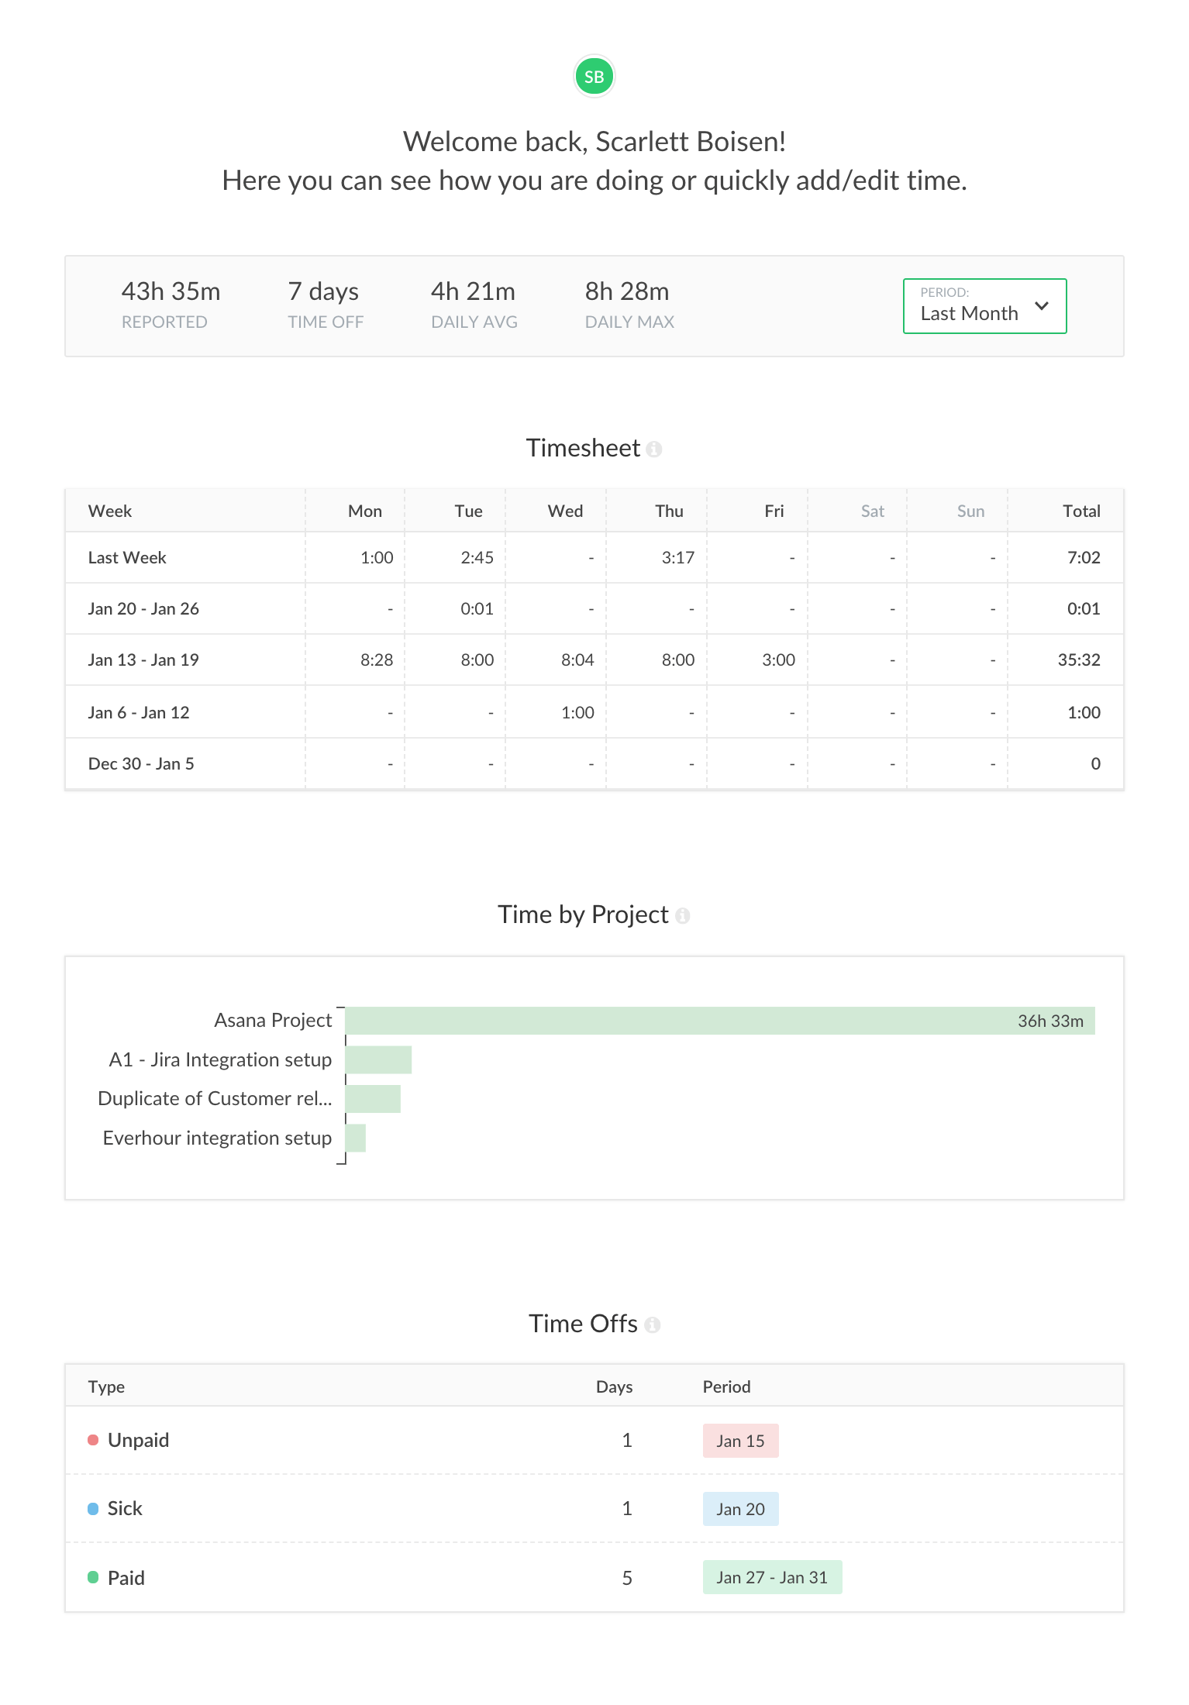Click the Everhour integration setup bar
1189x1705 pixels.
point(356,1138)
